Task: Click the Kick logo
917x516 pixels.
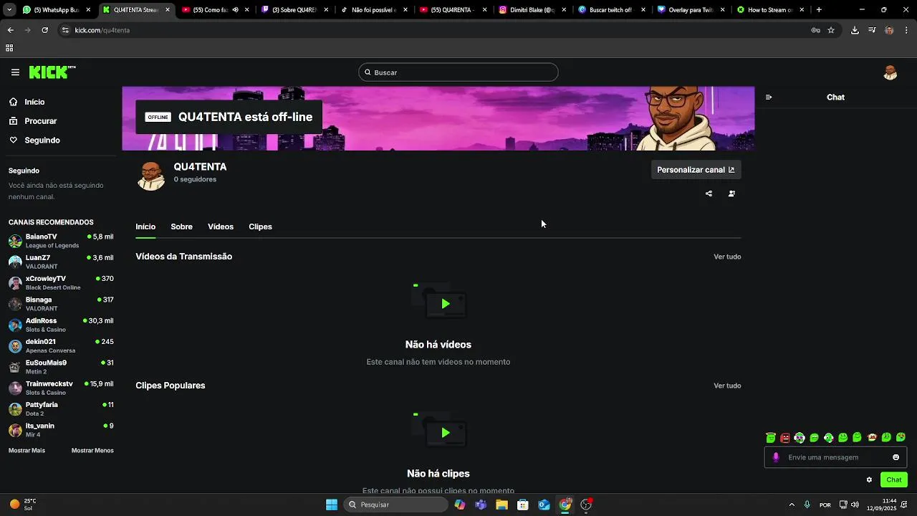Action: [52, 72]
